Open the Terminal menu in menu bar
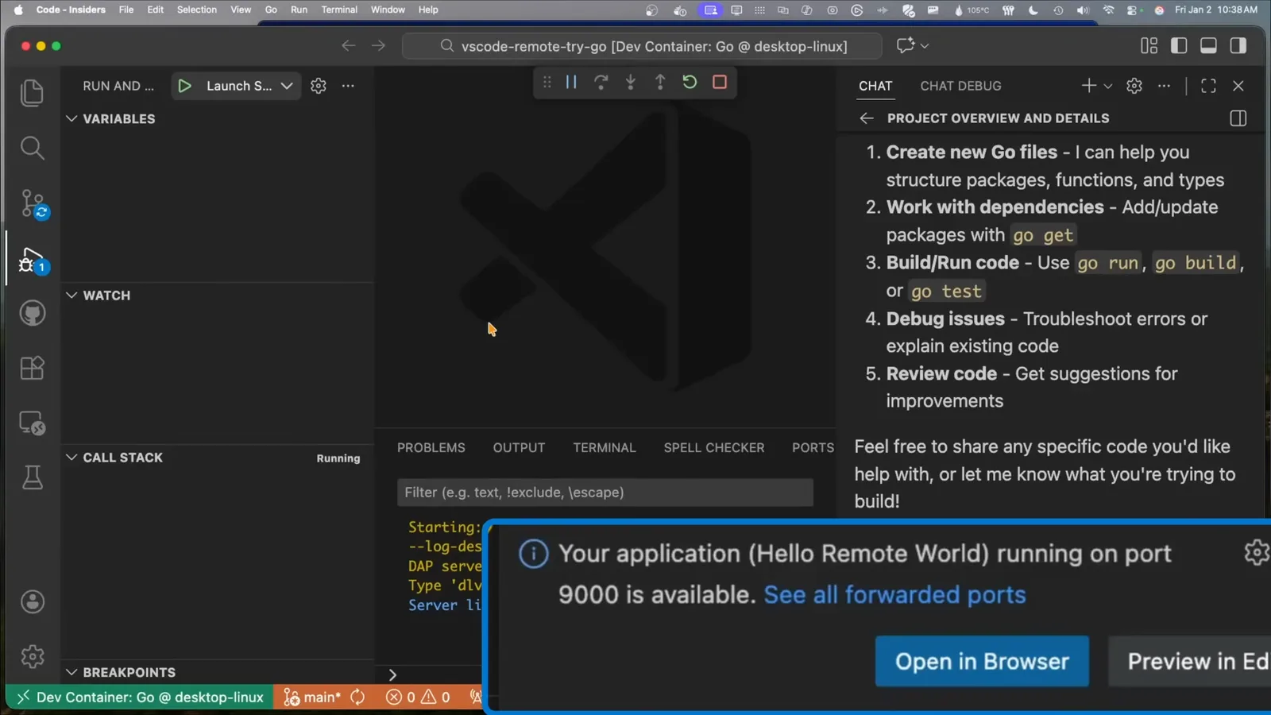This screenshot has height=715, width=1271. click(x=339, y=10)
